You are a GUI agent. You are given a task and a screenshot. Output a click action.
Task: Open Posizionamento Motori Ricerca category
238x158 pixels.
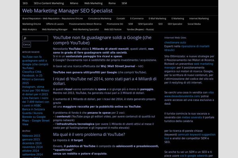pyautogui.click(x=85, y=24)
